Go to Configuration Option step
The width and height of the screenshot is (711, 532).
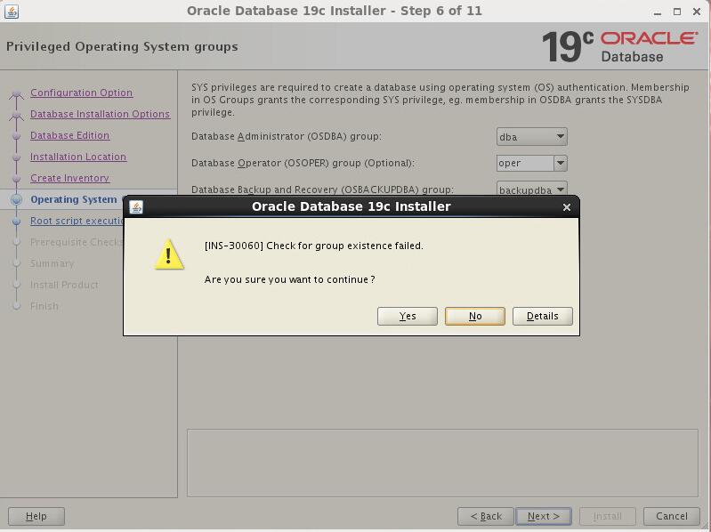[81, 93]
